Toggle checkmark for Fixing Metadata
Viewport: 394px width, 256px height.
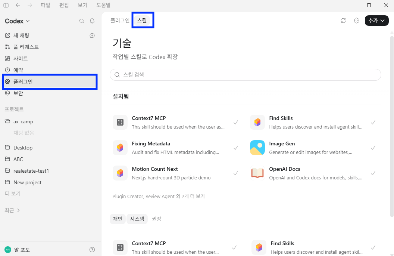pos(236,148)
